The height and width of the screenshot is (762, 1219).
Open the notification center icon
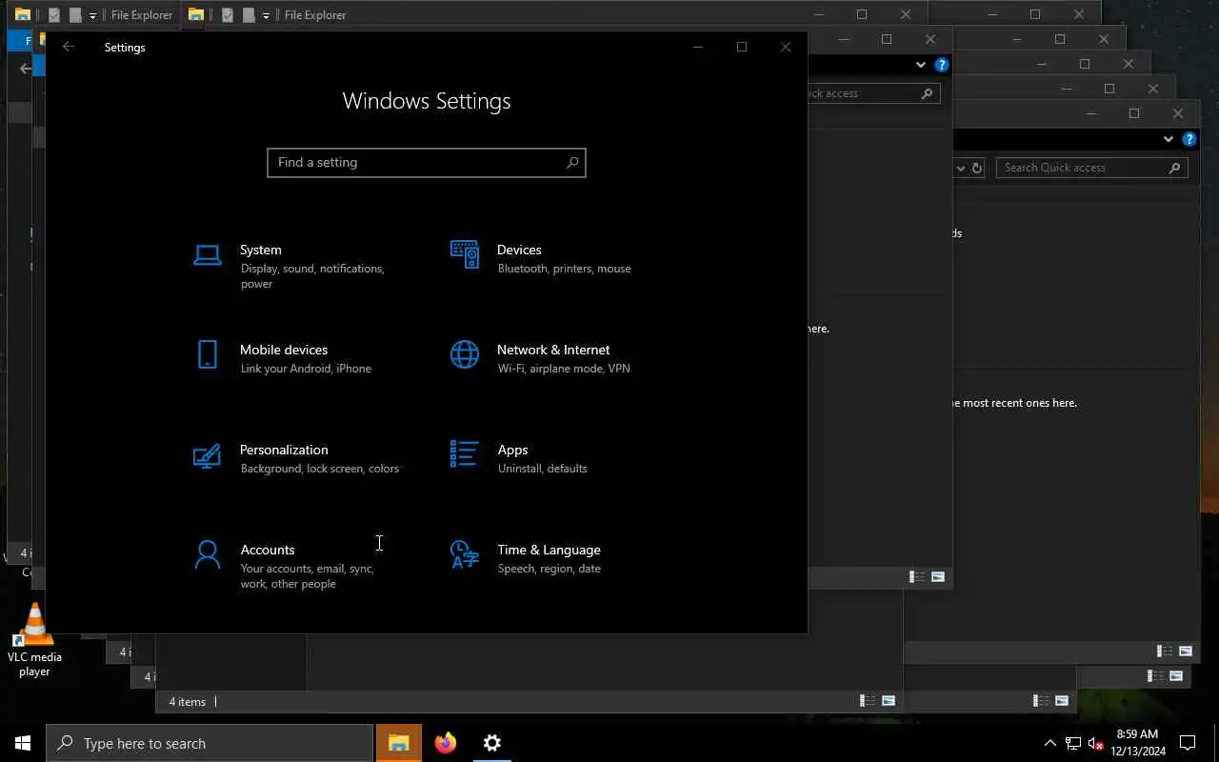pos(1188,743)
